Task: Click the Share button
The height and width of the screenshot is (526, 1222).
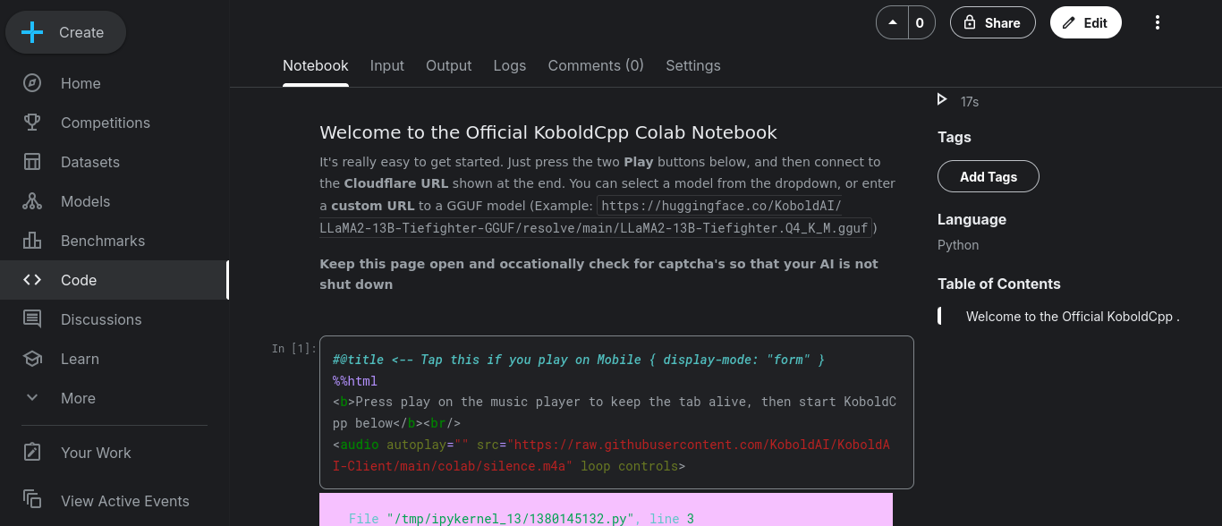Action: [993, 23]
